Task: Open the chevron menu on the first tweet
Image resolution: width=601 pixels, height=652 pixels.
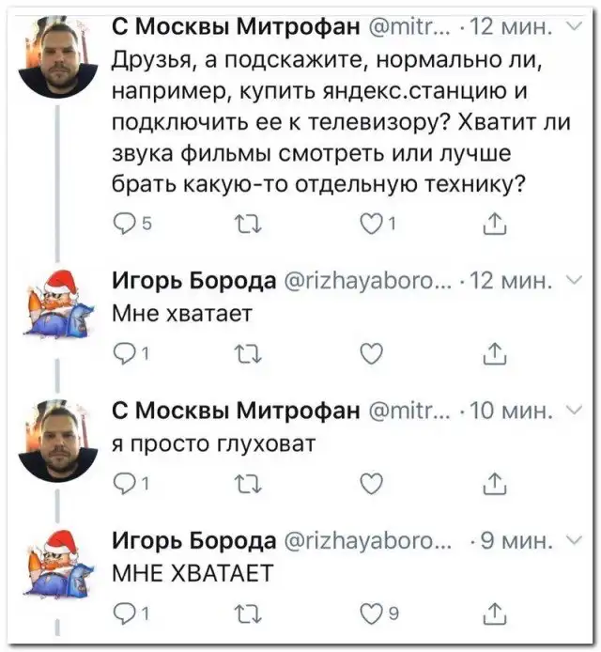Action: coord(576,28)
